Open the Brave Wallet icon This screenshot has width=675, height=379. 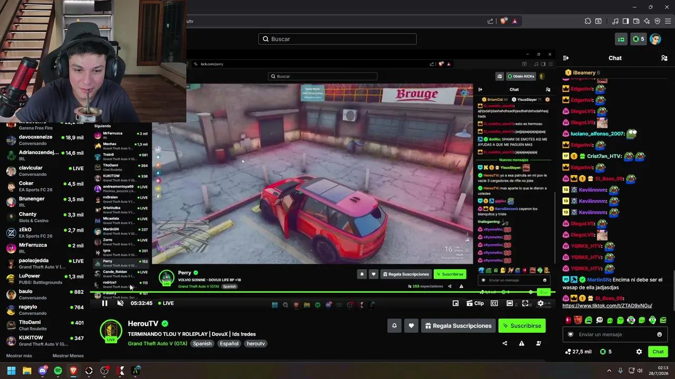[x=637, y=21]
